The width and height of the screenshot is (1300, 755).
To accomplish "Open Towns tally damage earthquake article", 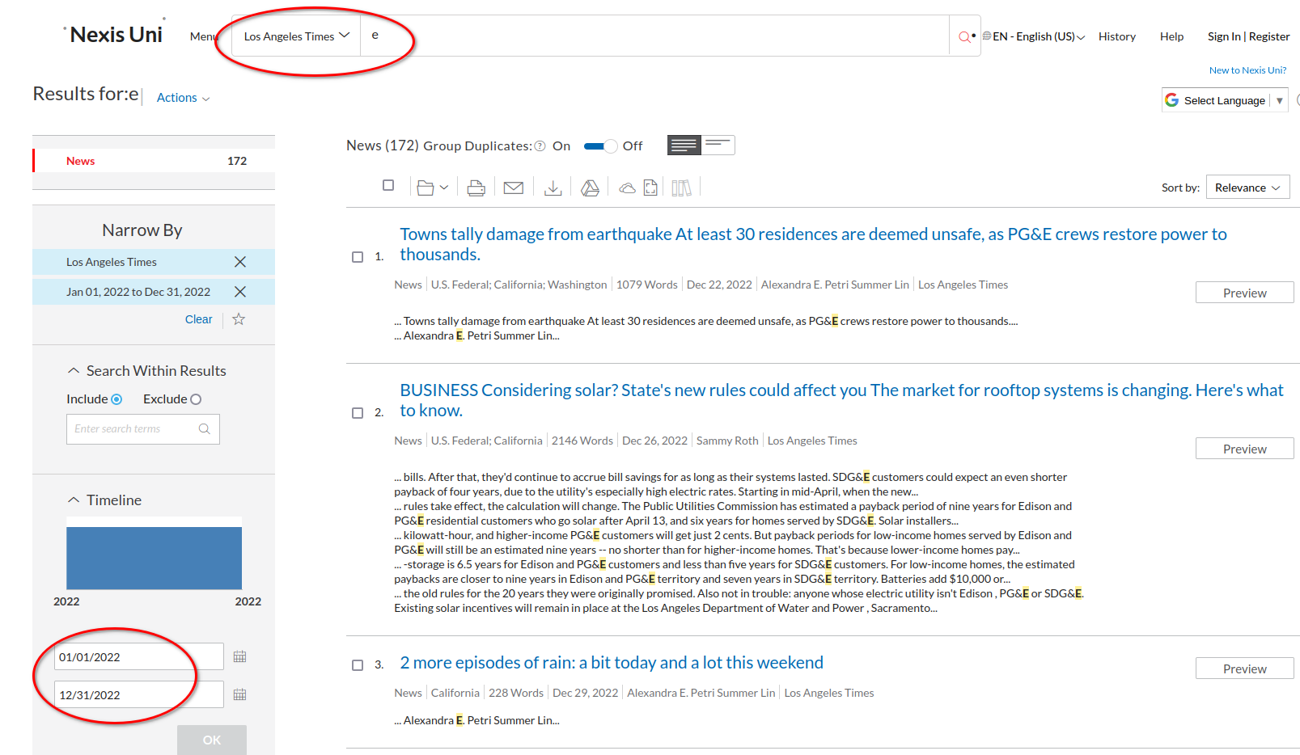I will pyautogui.click(x=813, y=244).
